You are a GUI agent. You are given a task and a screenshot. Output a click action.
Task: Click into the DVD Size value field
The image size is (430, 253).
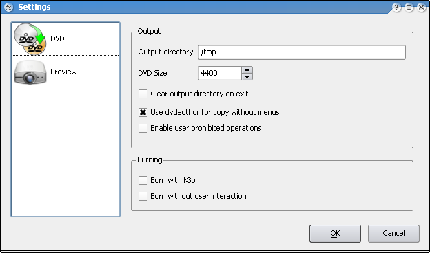[x=220, y=74]
